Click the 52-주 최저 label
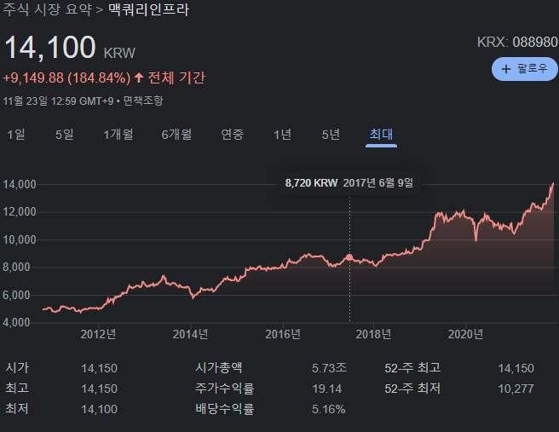This screenshot has width=559, height=432. 412,389
